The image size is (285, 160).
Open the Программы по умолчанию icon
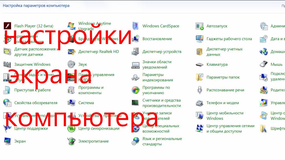click(136, 90)
